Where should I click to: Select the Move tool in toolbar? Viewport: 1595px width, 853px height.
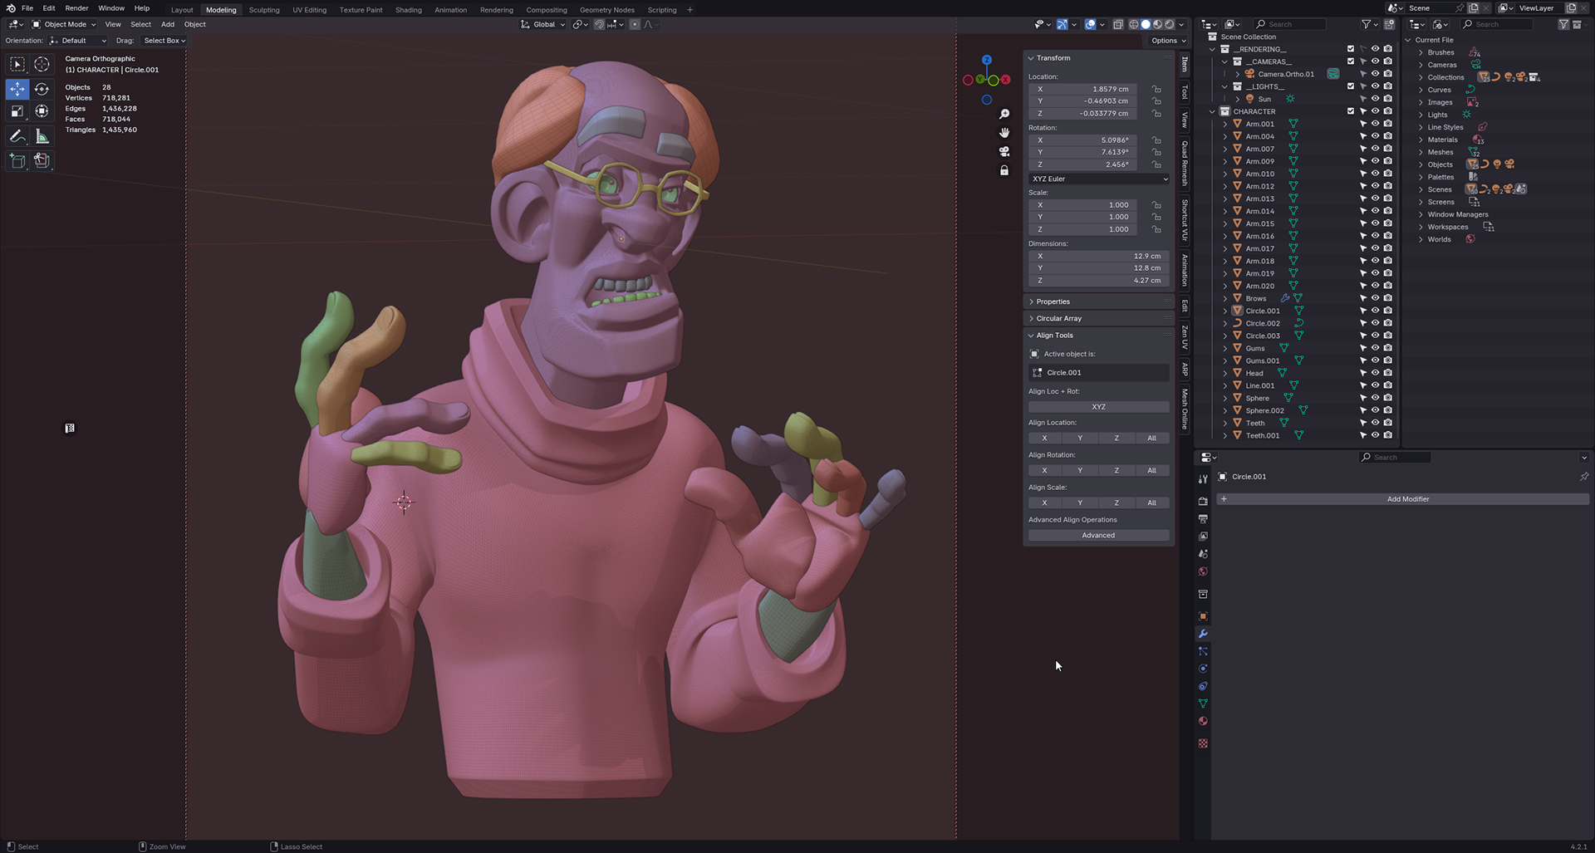pyautogui.click(x=17, y=89)
